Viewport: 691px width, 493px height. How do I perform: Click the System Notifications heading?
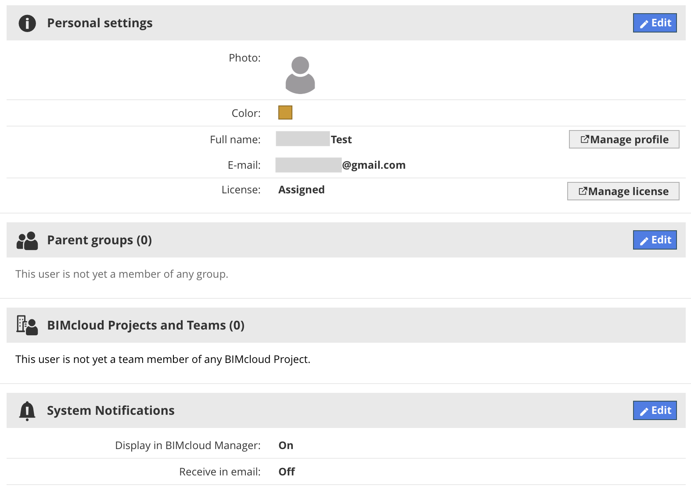pyautogui.click(x=111, y=410)
